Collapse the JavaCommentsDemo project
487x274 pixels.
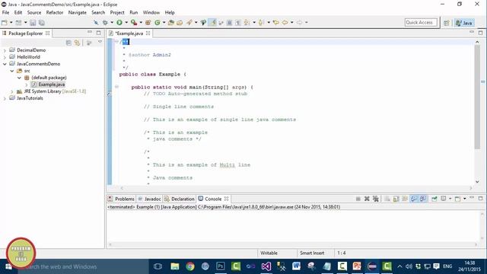(x=5, y=64)
